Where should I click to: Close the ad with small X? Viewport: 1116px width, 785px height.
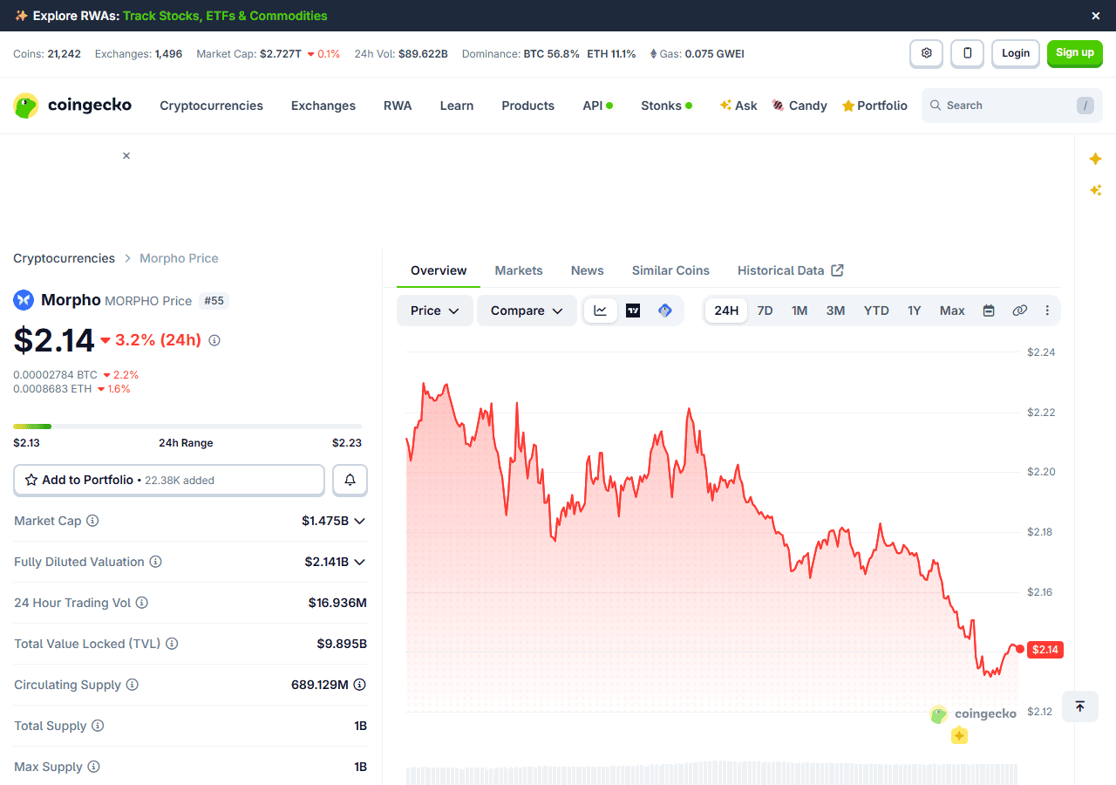(x=126, y=155)
